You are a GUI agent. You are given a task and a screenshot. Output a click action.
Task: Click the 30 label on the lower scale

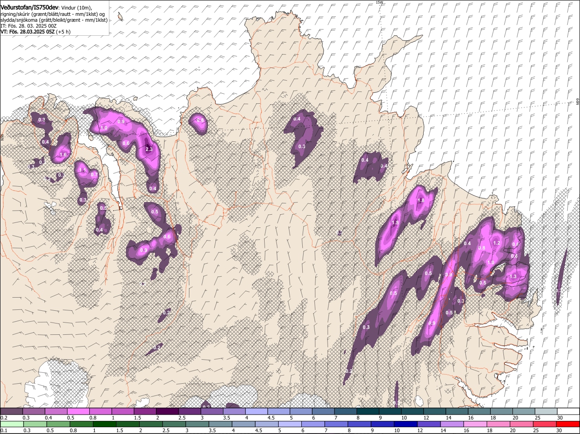[560, 430]
